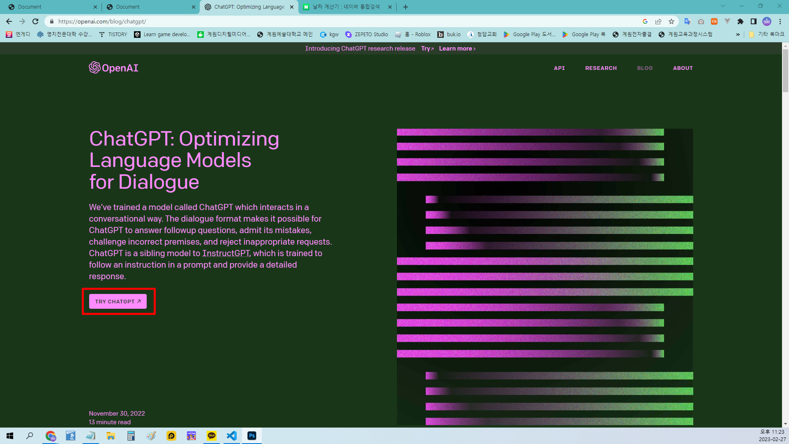
Task: Open the Extensions puzzle icon
Action: click(x=741, y=21)
